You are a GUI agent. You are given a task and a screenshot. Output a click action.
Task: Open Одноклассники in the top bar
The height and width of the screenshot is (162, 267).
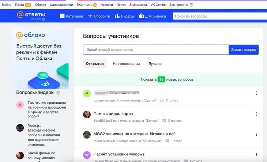(61, 5)
